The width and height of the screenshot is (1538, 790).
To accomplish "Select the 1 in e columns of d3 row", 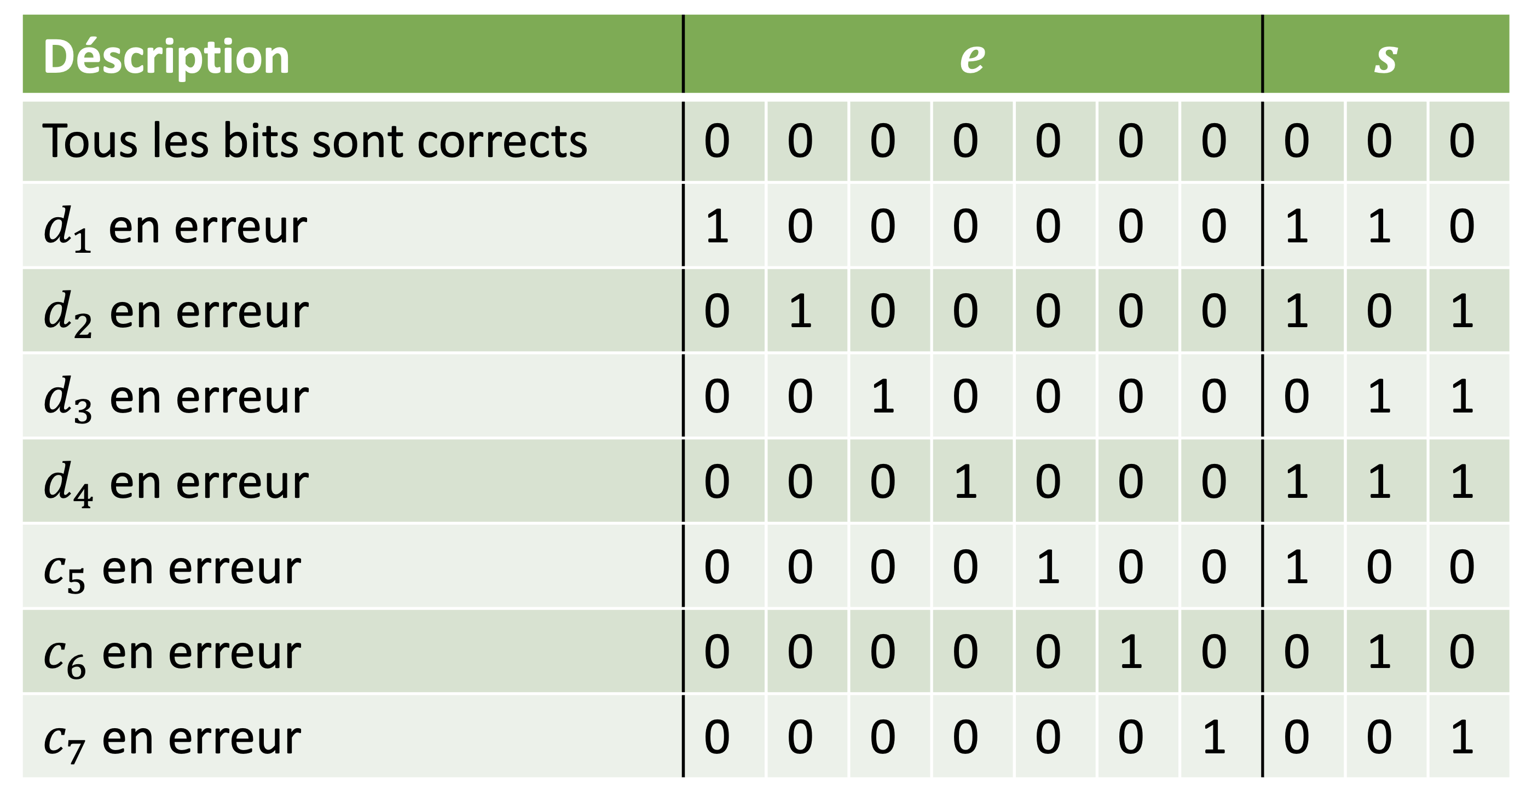I will (882, 397).
